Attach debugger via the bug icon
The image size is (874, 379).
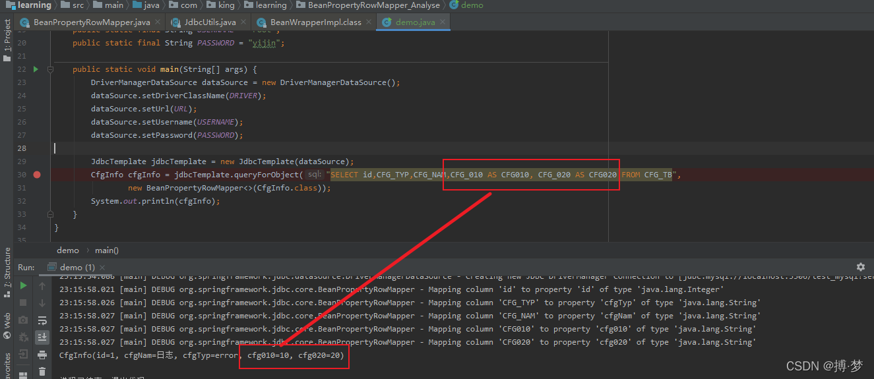pyautogui.click(x=24, y=337)
